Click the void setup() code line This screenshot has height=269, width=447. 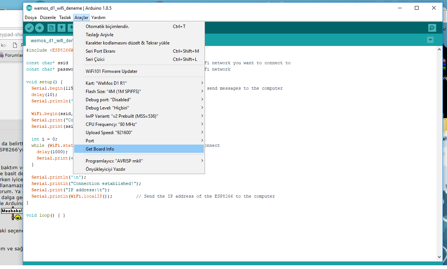(x=44, y=82)
